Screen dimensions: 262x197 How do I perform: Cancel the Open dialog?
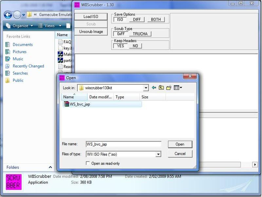pyautogui.click(x=180, y=154)
